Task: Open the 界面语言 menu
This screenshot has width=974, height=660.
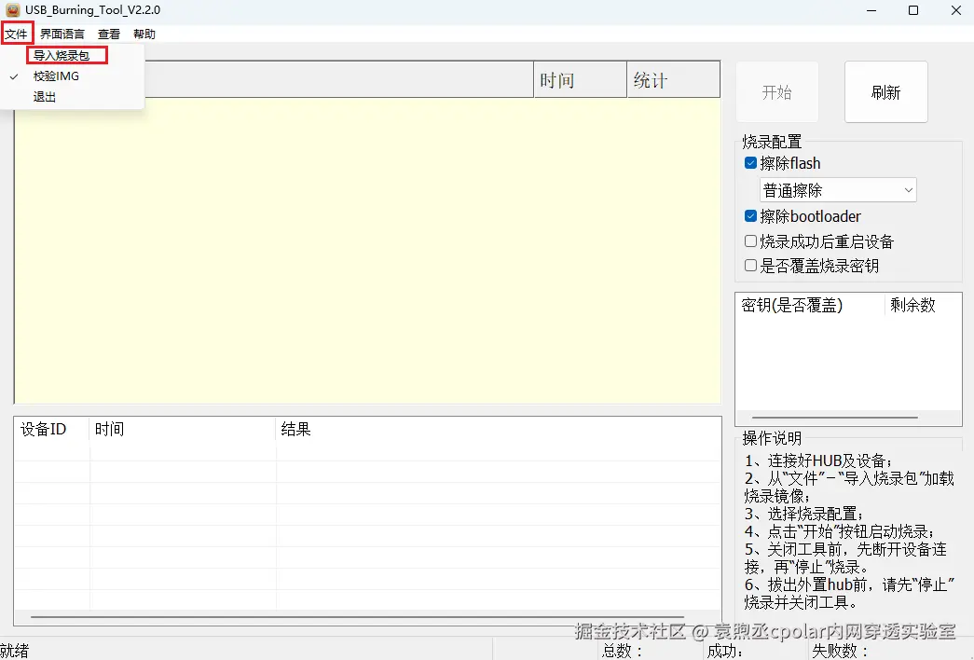Action: [x=62, y=34]
